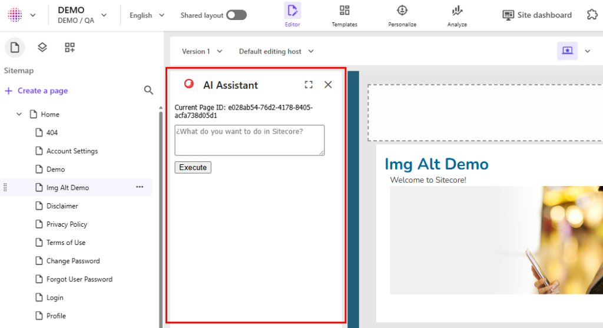
Task: Click the empty dashed placeholder area
Action: pyautogui.click(x=485, y=112)
